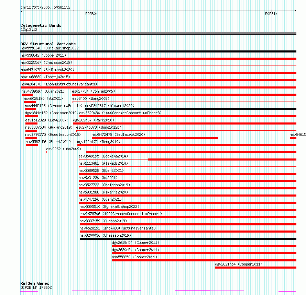Click the RefSeq Genes track title

click(x=35, y=284)
